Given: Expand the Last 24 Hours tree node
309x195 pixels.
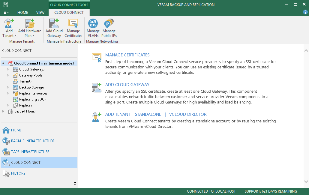Looking at the screenshot, I should [x=3, y=111].
